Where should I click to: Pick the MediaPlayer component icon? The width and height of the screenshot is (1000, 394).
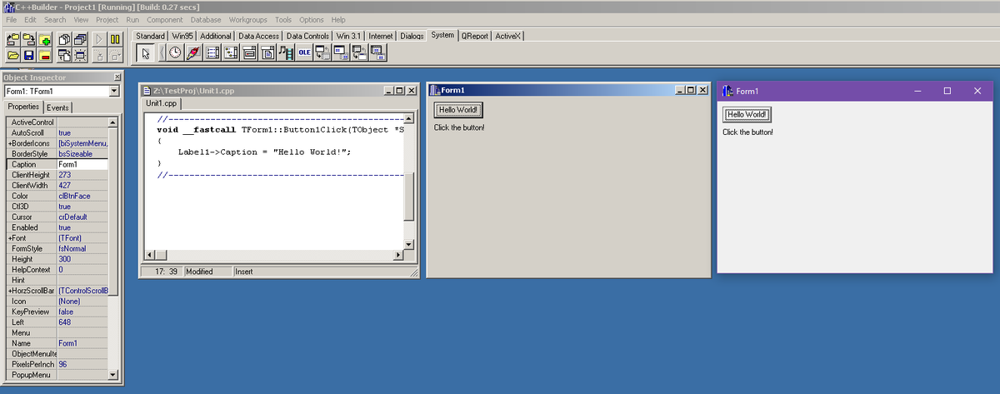click(x=286, y=52)
